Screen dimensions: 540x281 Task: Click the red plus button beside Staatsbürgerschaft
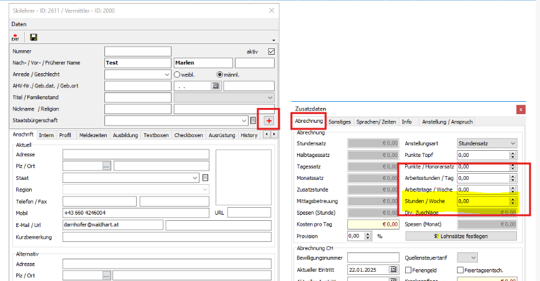tap(269, 120)
